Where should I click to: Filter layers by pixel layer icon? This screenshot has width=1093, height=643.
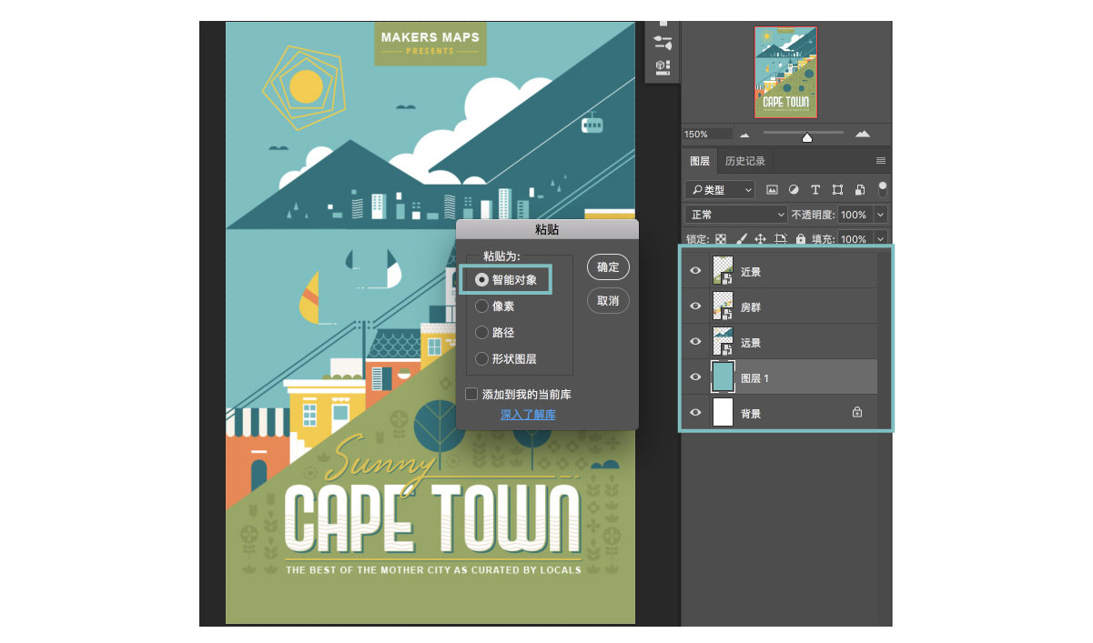coord(772,190)
